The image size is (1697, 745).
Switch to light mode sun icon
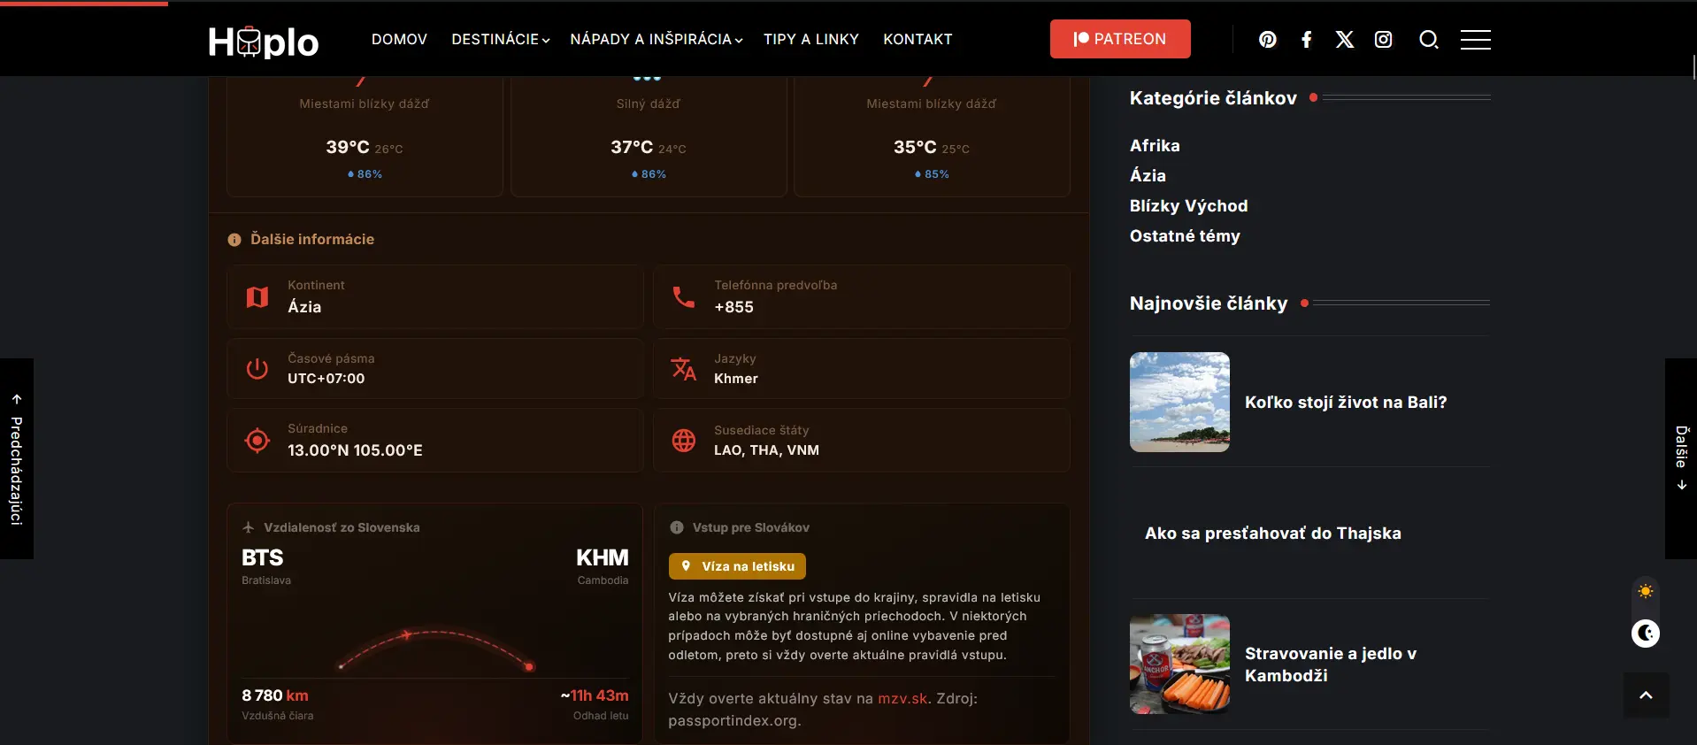(x=1646, y=591)
